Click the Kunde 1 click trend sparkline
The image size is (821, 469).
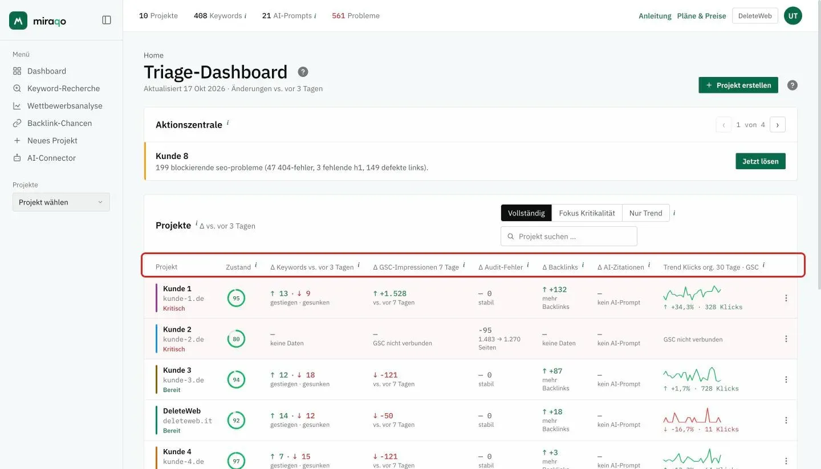coord(692,293)
